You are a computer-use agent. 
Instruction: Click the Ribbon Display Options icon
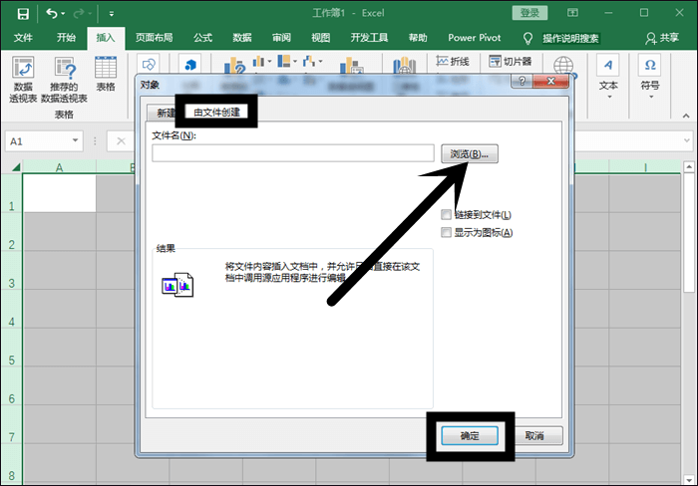pyautogui.click(x=572, y=13)
